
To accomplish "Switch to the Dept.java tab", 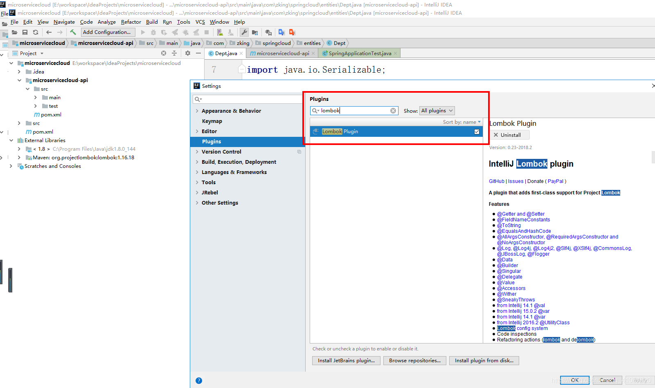I will pyautogui.click(x=225, y=54).
